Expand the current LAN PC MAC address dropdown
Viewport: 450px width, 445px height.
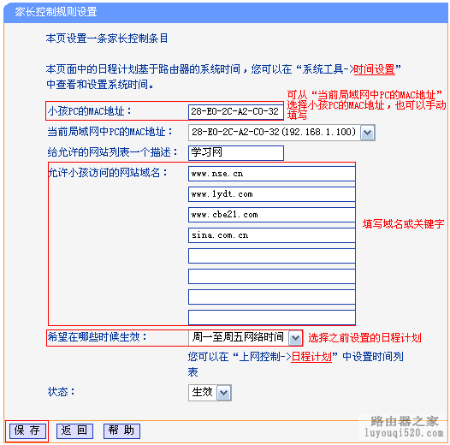point(368,133)
